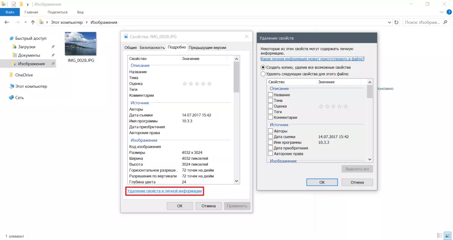
Task: Open the Главная ribbon tab
Action: (x=31, y=12)
